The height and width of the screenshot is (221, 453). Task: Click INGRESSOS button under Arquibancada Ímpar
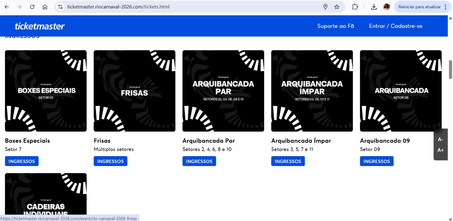pos(288,161)
